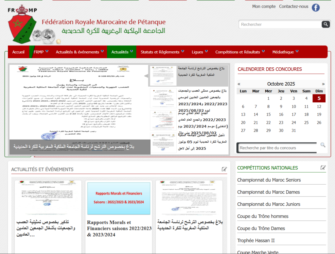Open the Accueil menu item

click(18, 52)
